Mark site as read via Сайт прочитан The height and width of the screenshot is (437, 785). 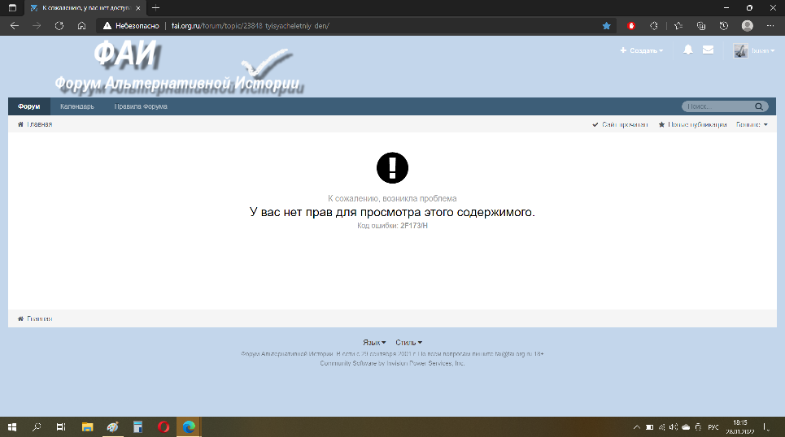pyautogui.click(x=620, y=125)
